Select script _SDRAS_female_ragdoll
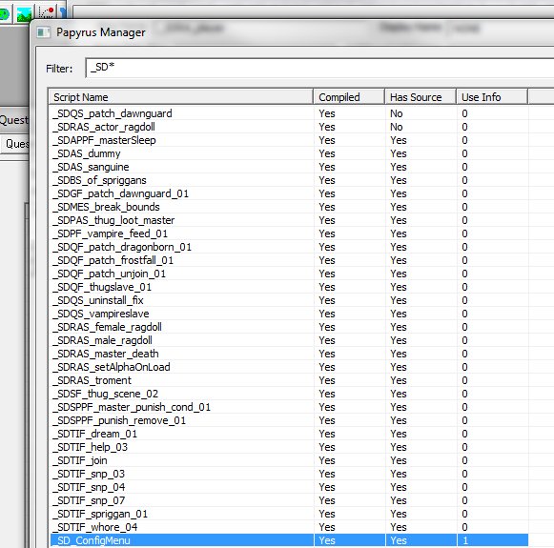Image resolution: width=554 pixels, height=548 pixels. pos(107,327)
